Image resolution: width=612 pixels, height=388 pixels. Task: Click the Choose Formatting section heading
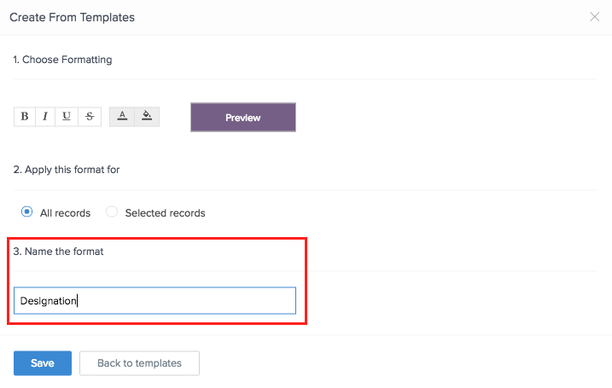point(62,60)
